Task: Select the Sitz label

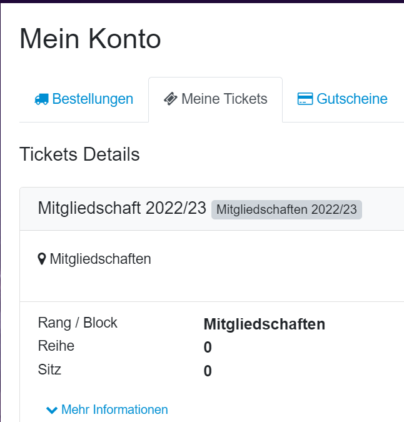Action: 49,369
